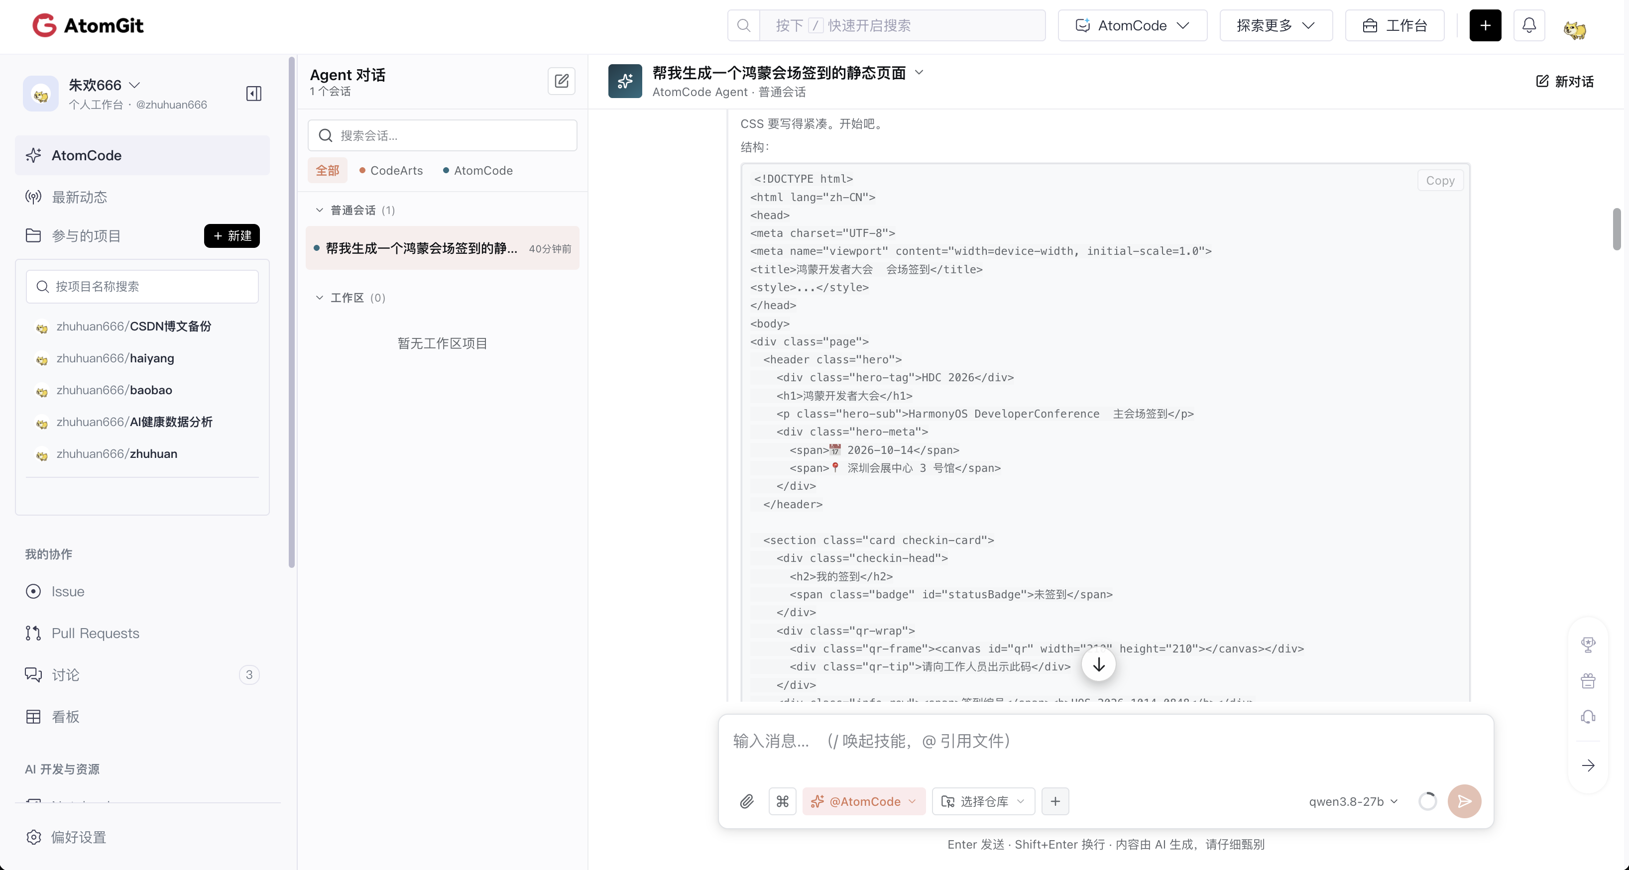The width and height of the screenshot is (1629, 870).
Task: Click the 新建 project button
Action: [x=232, y=235]
